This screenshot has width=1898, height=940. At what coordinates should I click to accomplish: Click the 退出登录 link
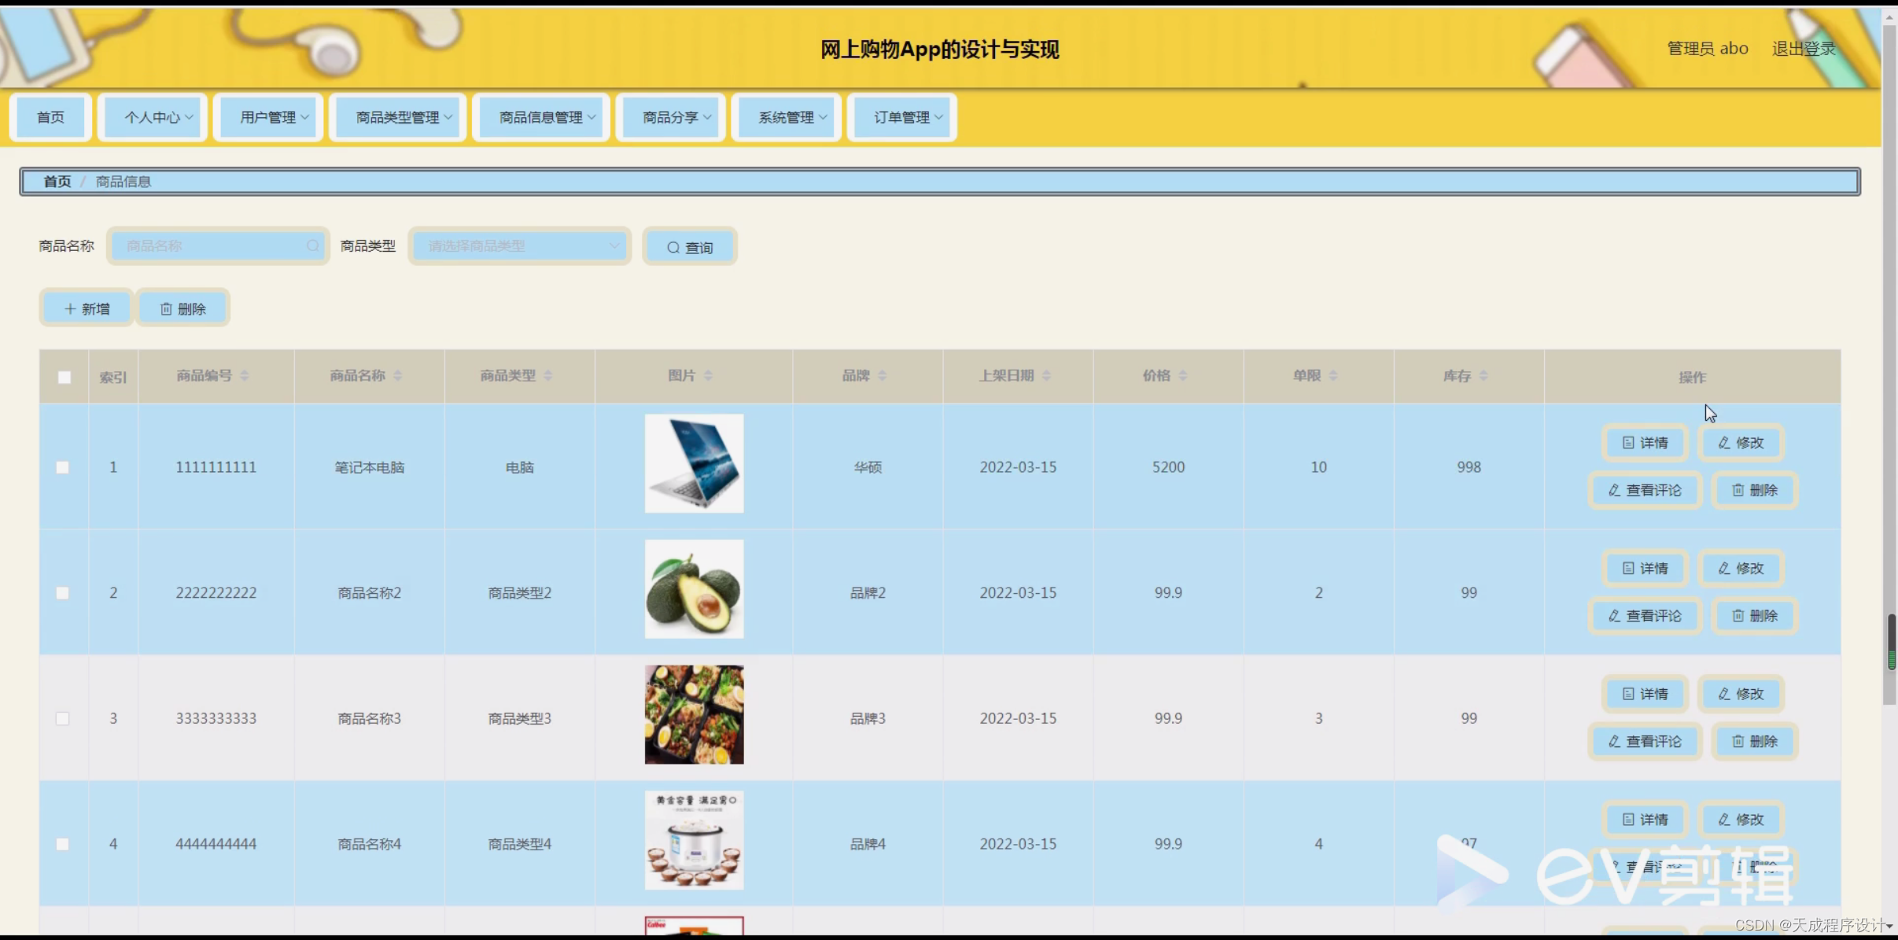pos(1801,48)
